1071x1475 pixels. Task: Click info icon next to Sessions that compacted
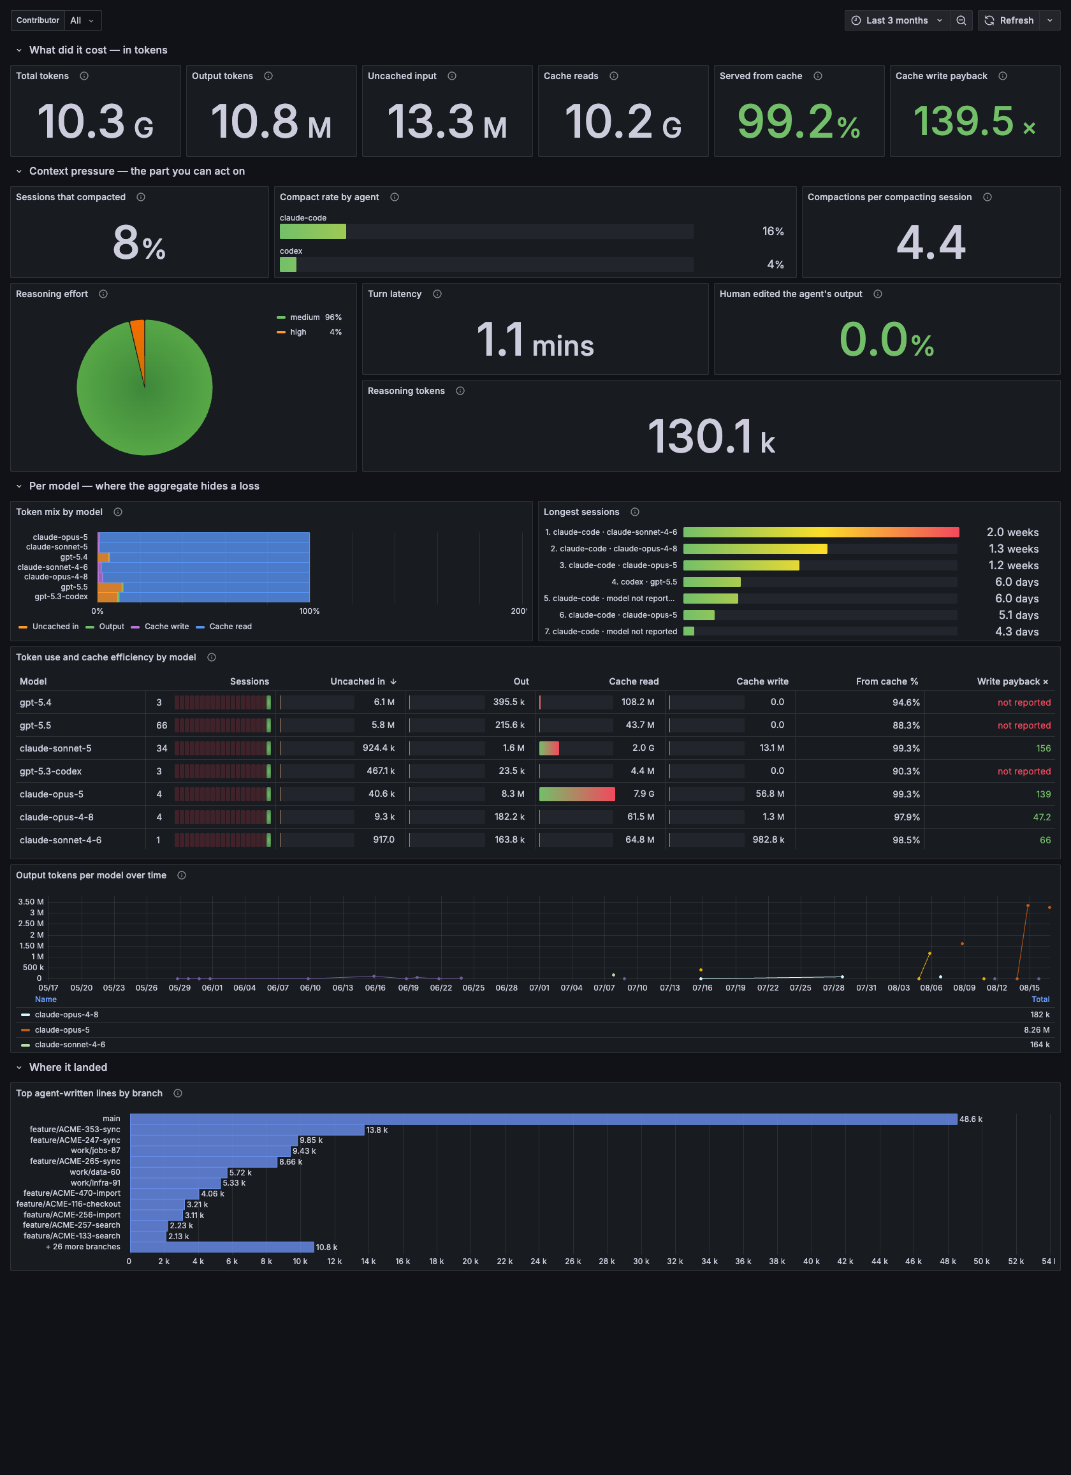tap(141, 197)
